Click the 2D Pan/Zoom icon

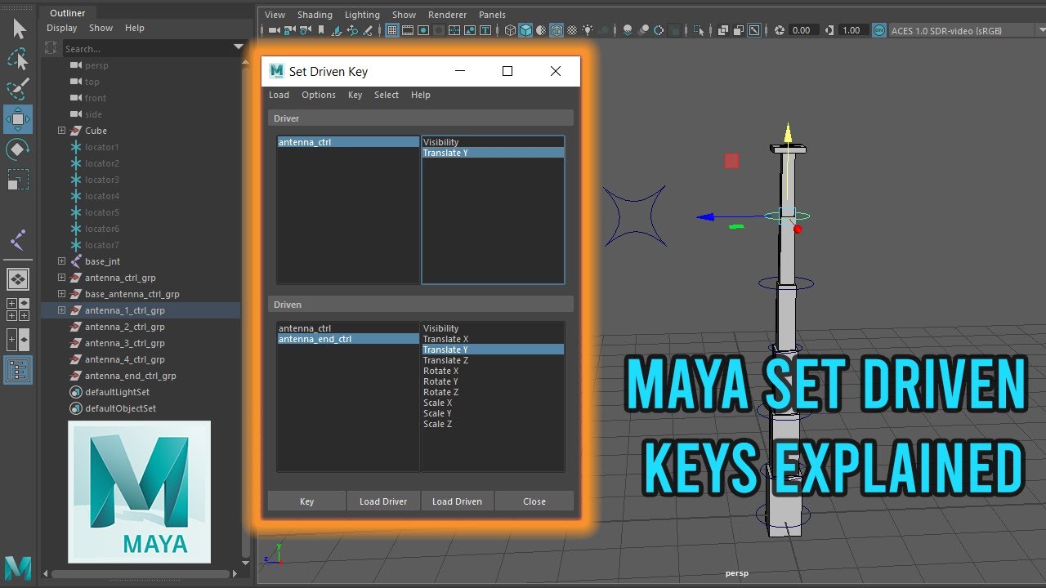pyautogui.click(x=352, y=30)
